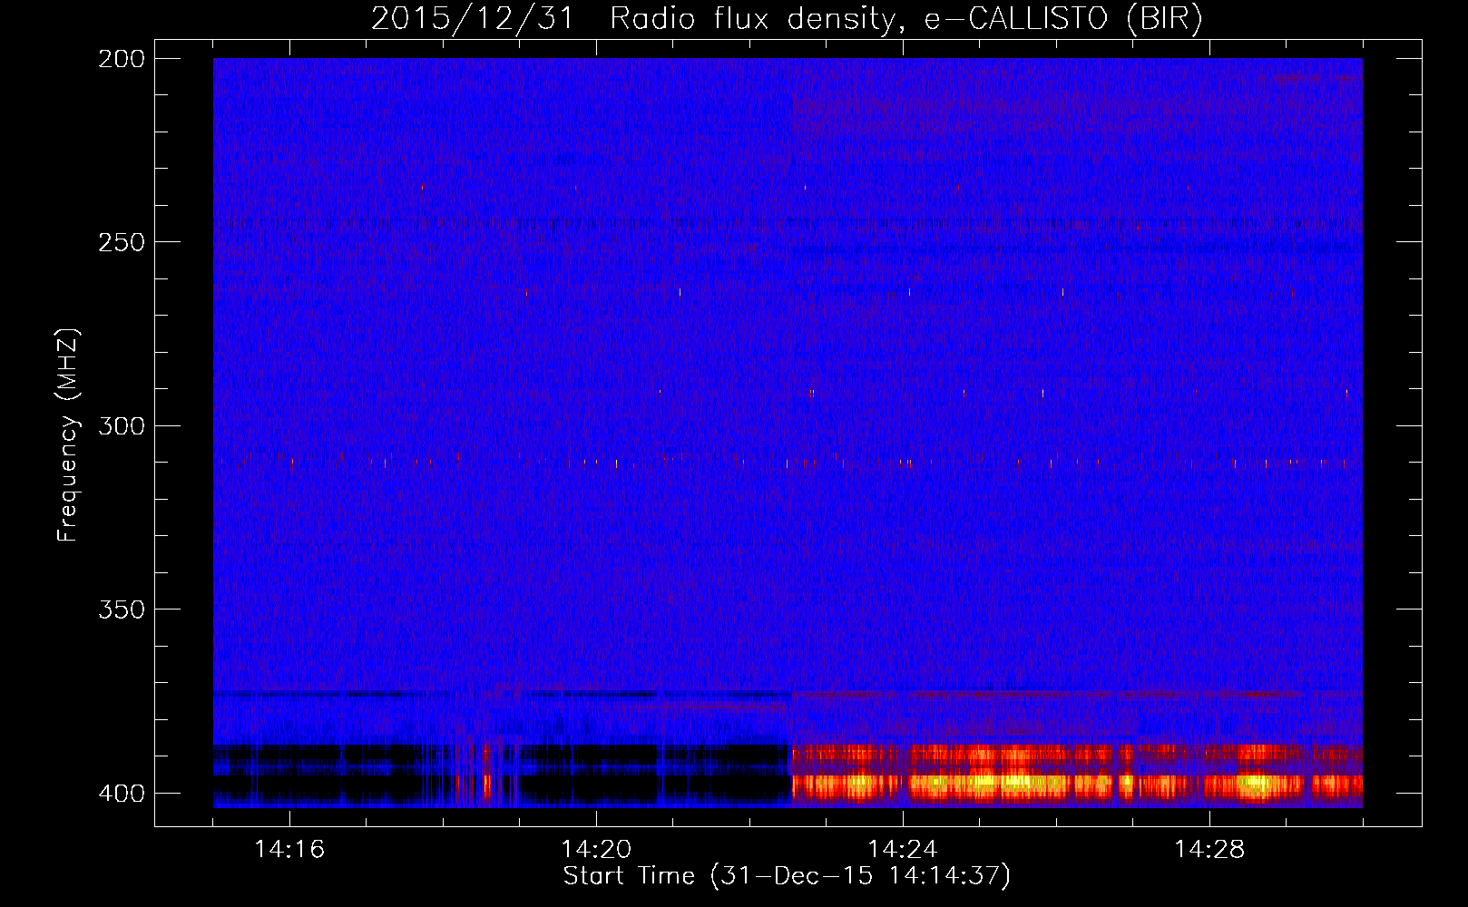Click the time tick label "14:16"
1468x907 pixels.
click(289, 850)
